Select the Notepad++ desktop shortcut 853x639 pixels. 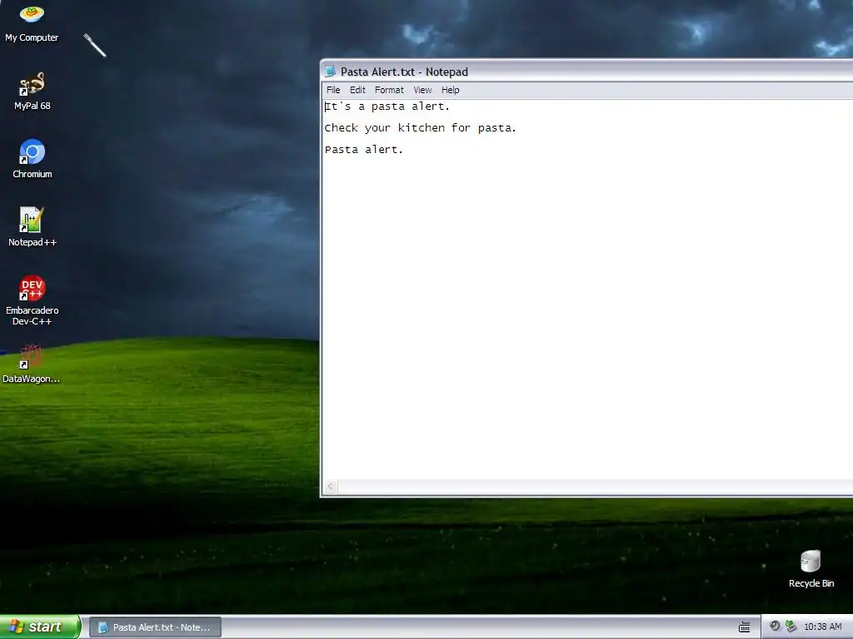point(32,227)
